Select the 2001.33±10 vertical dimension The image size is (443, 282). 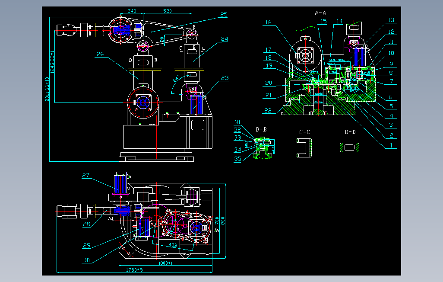(x=47, y=89)
